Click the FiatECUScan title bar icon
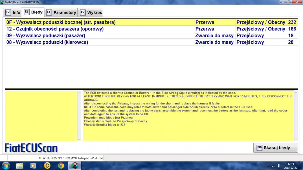 pyautogui.click(x=2, y=2)
